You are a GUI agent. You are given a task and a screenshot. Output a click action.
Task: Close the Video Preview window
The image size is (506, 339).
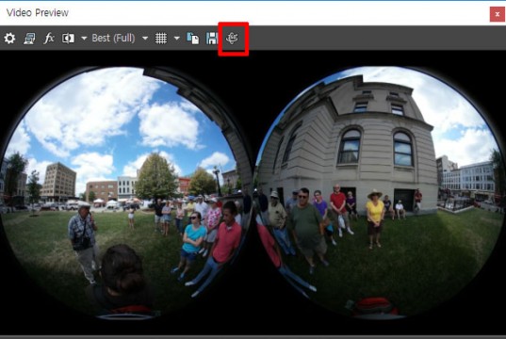[497, 14]
